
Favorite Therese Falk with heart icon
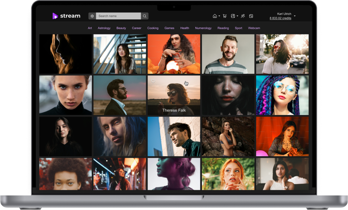pos(153,81)
